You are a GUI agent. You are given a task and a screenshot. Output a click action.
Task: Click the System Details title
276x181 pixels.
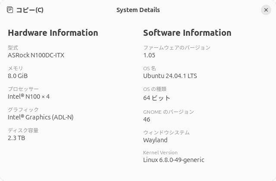point(138,10)
